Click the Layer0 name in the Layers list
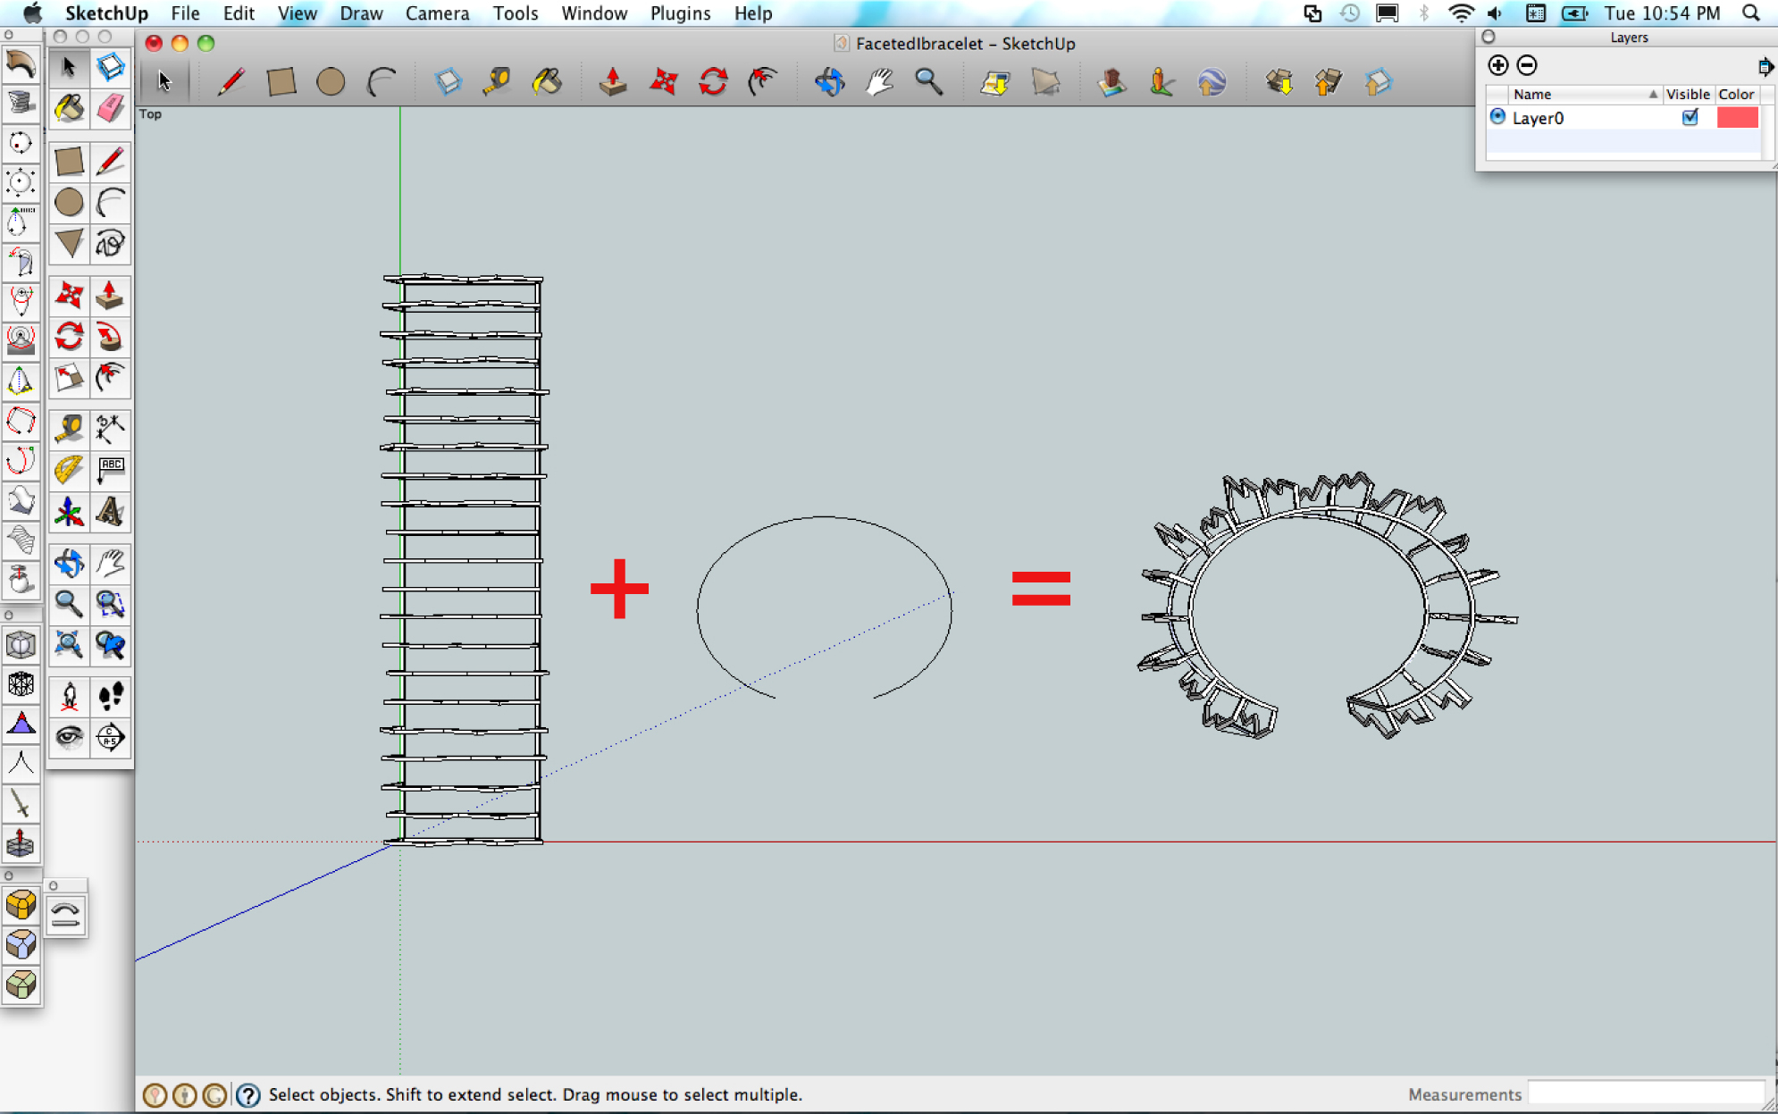 tap(1538, 118)
